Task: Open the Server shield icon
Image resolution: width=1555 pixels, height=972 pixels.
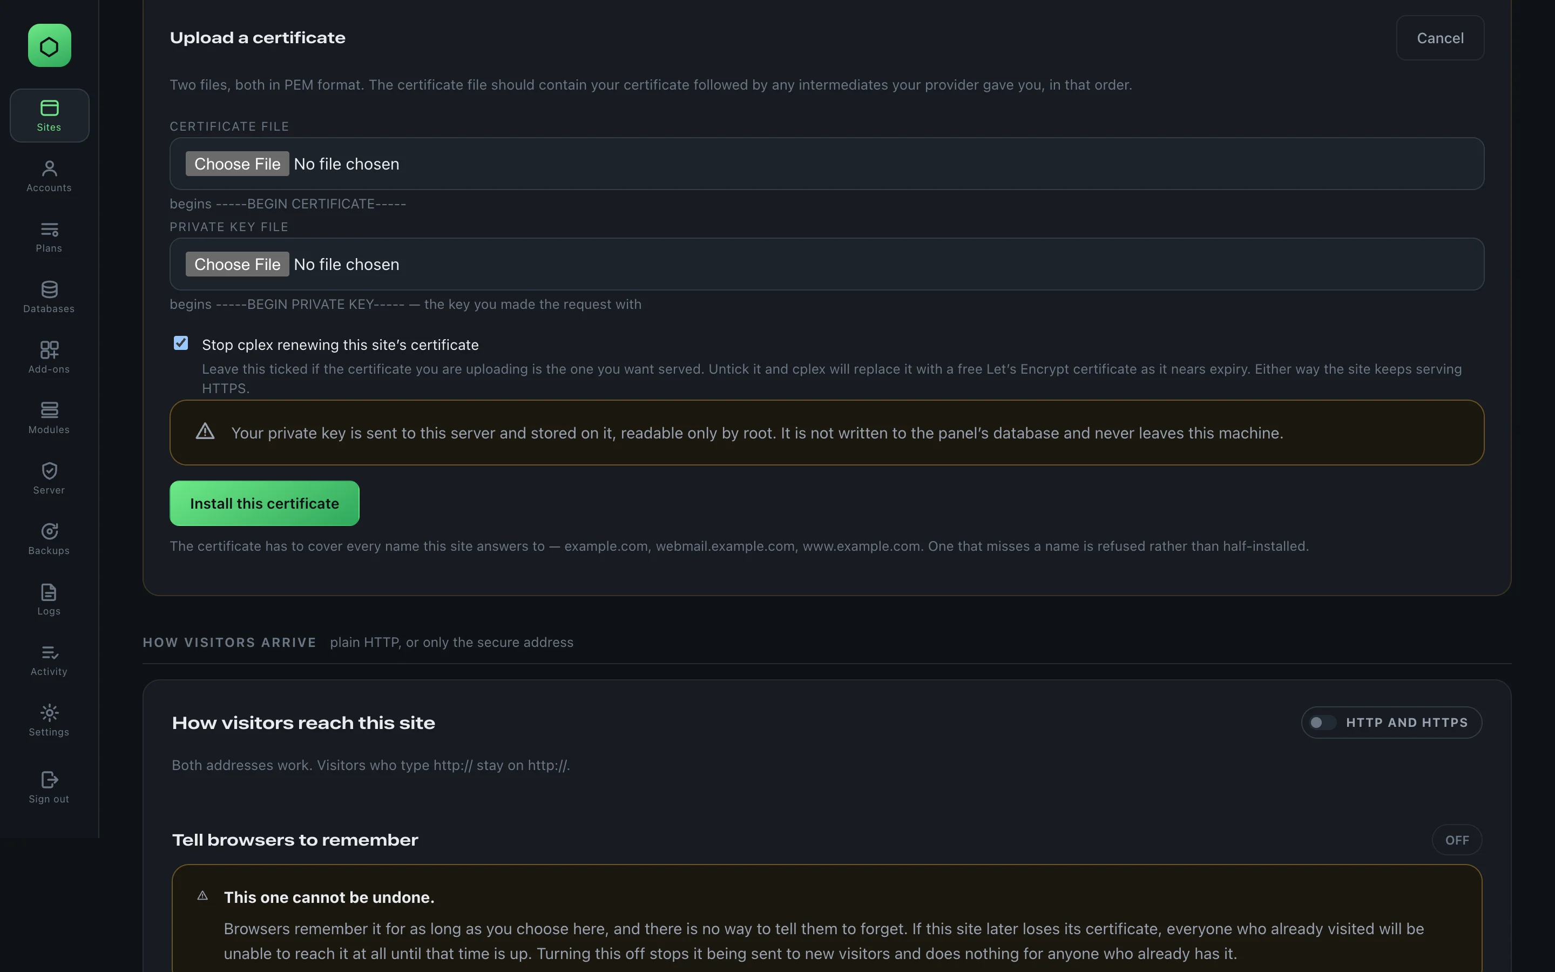Action: 50,478
